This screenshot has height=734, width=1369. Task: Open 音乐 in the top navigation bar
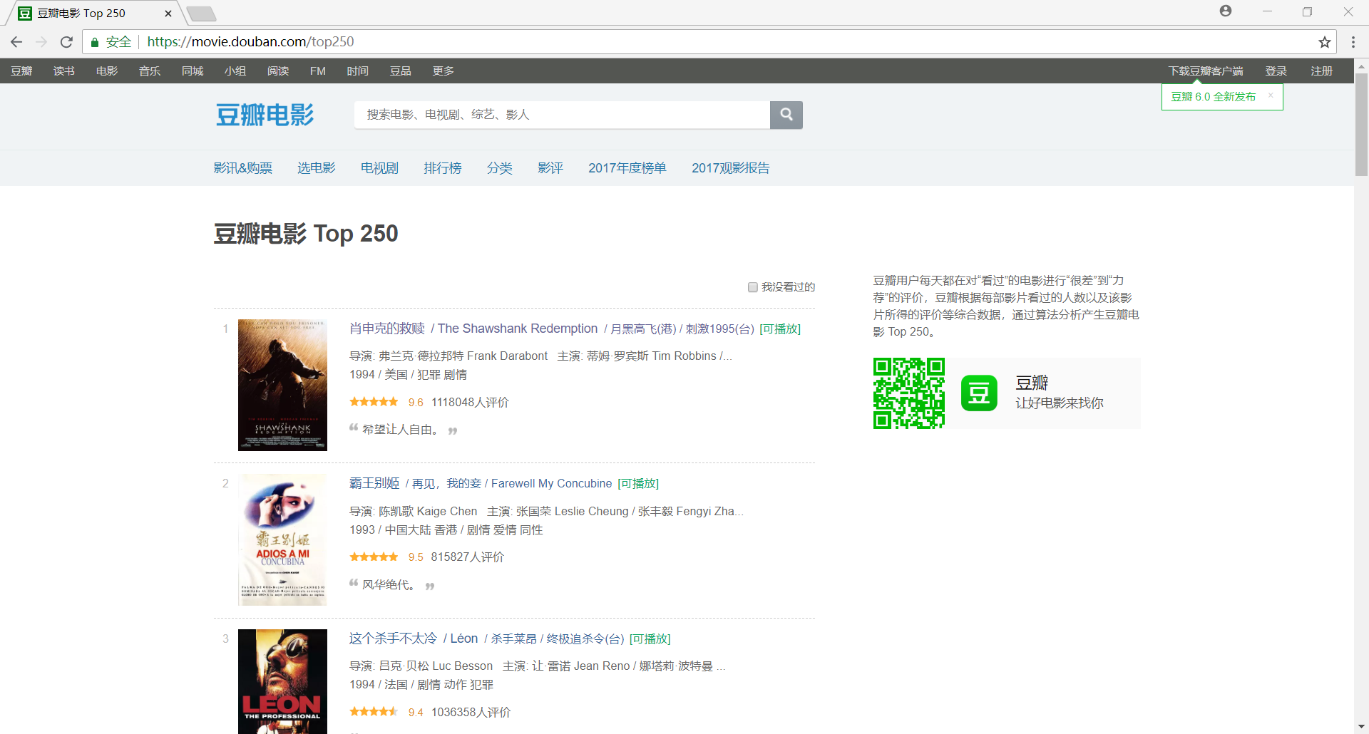(x=150, y=71)
